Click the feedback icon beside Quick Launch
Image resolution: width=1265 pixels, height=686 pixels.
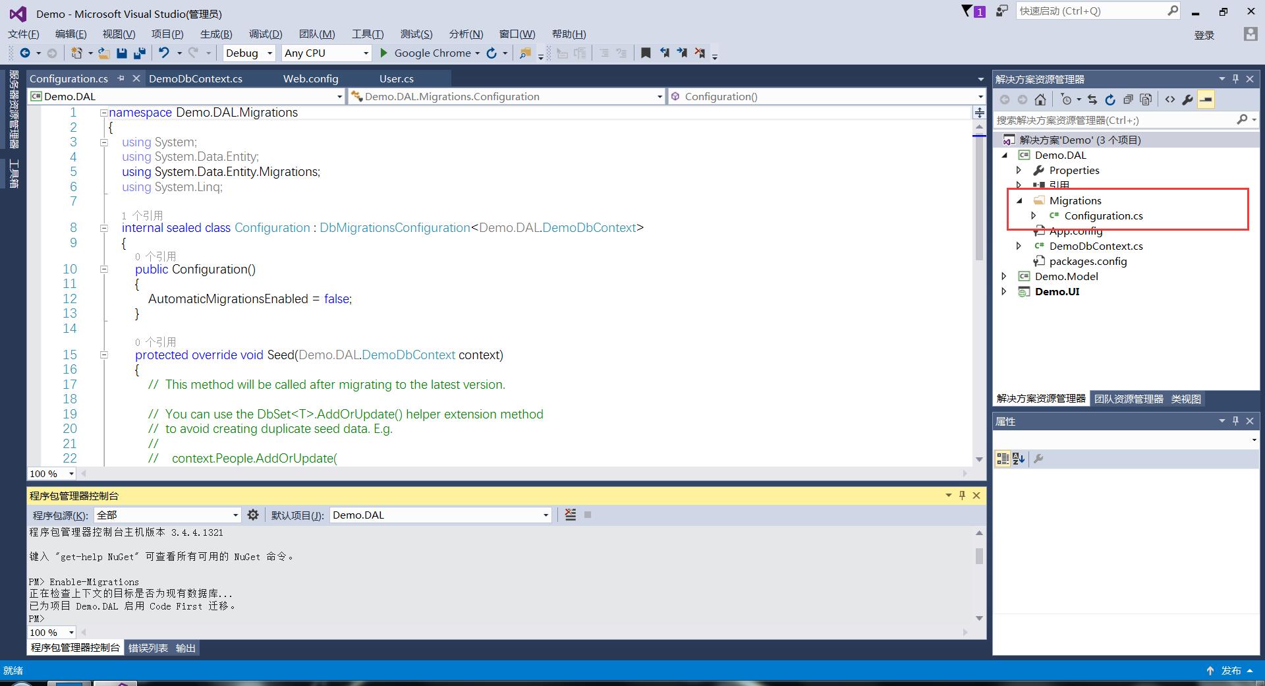coord(1001,11)
